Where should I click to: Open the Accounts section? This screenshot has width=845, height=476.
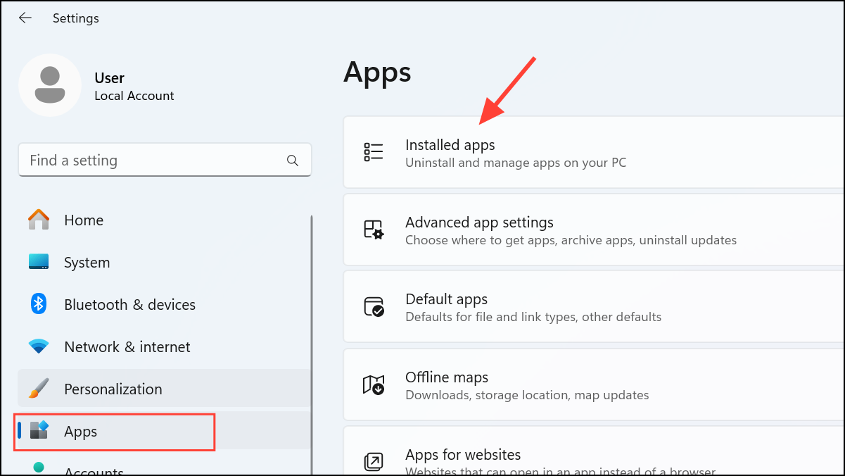(x=93, y=470)
